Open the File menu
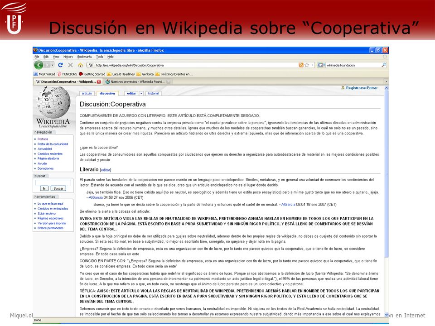Viewport: 435px width, 326px height. [37, 57]
